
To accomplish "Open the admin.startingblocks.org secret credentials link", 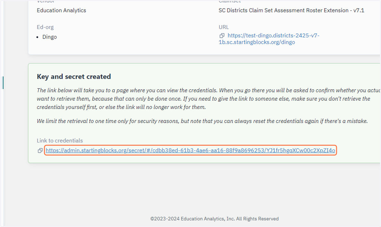I will [190, 151].
